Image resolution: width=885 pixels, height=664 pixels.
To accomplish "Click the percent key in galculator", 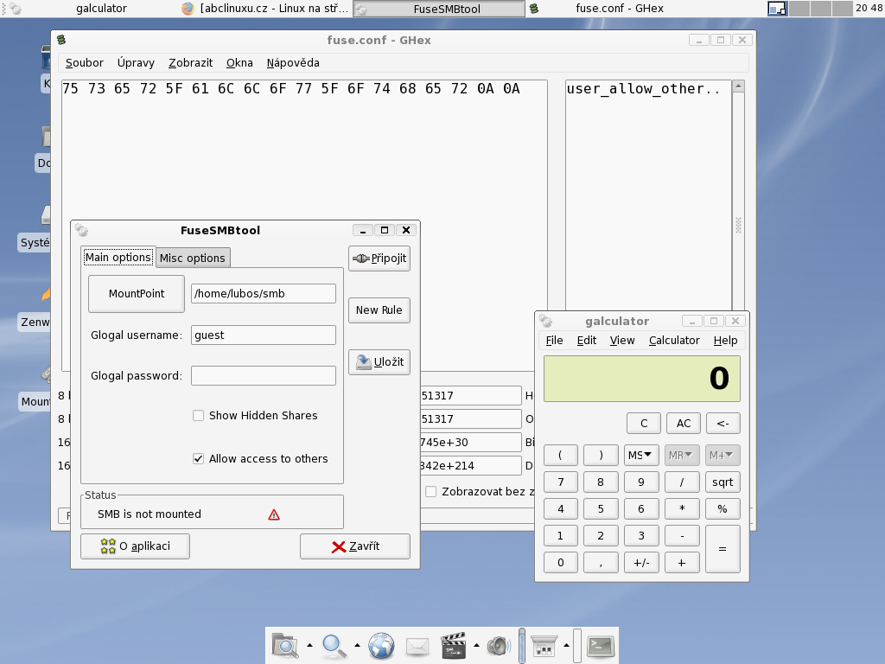I will click(723, 508).
